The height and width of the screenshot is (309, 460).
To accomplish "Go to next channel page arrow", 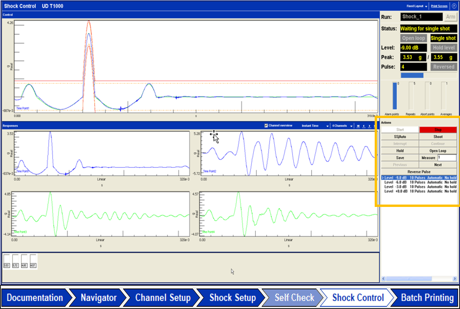I will [x=369, y=126].
